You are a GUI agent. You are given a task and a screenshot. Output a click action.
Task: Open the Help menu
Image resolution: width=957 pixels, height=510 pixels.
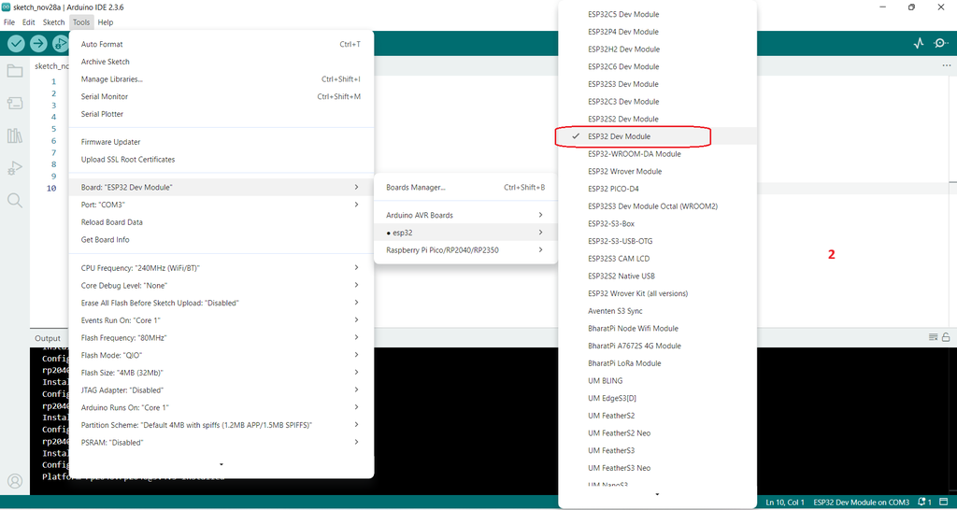tap(106, 22)
